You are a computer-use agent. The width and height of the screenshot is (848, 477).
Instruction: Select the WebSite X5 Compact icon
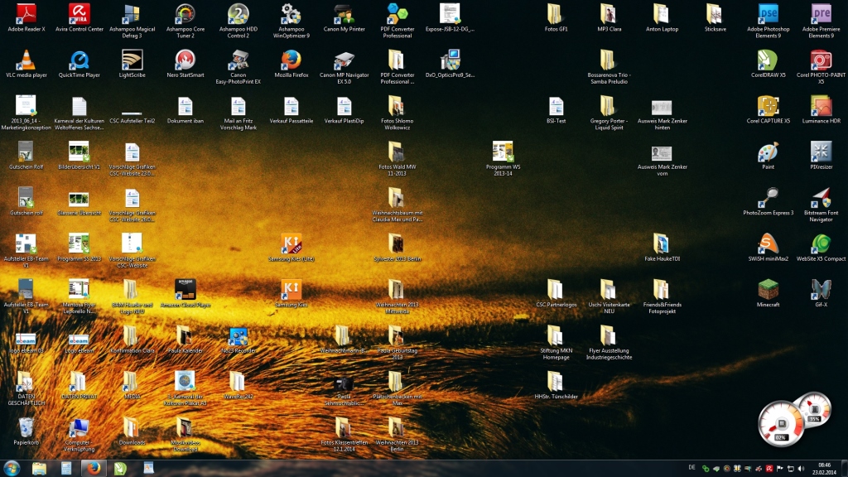821,243
